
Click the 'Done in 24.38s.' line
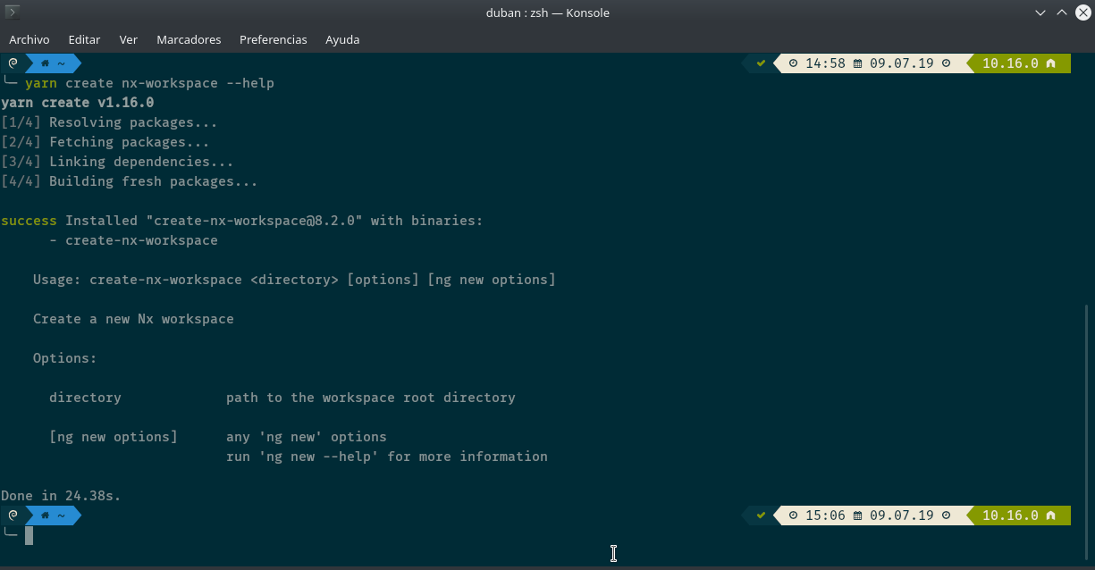click(x=61, y=496)
